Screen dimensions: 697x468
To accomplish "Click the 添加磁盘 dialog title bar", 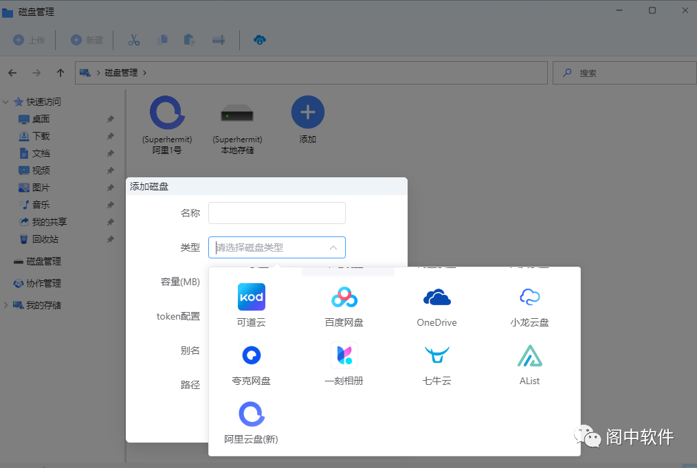I will pyautogui.click(x=267, y=186).
